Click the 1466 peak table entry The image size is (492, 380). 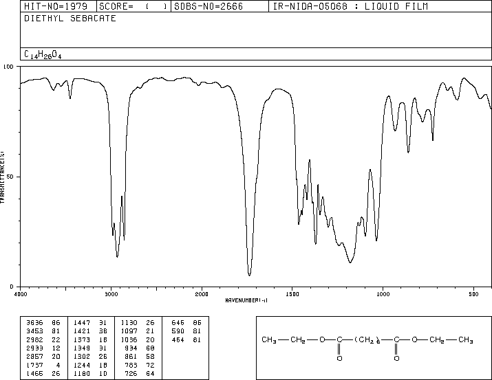[x=43, y=373]
